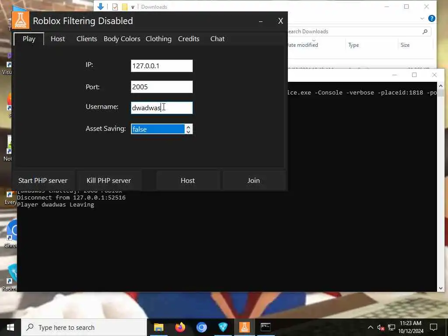
Task: Sort by Date modified column
Action: coord(303,45)
